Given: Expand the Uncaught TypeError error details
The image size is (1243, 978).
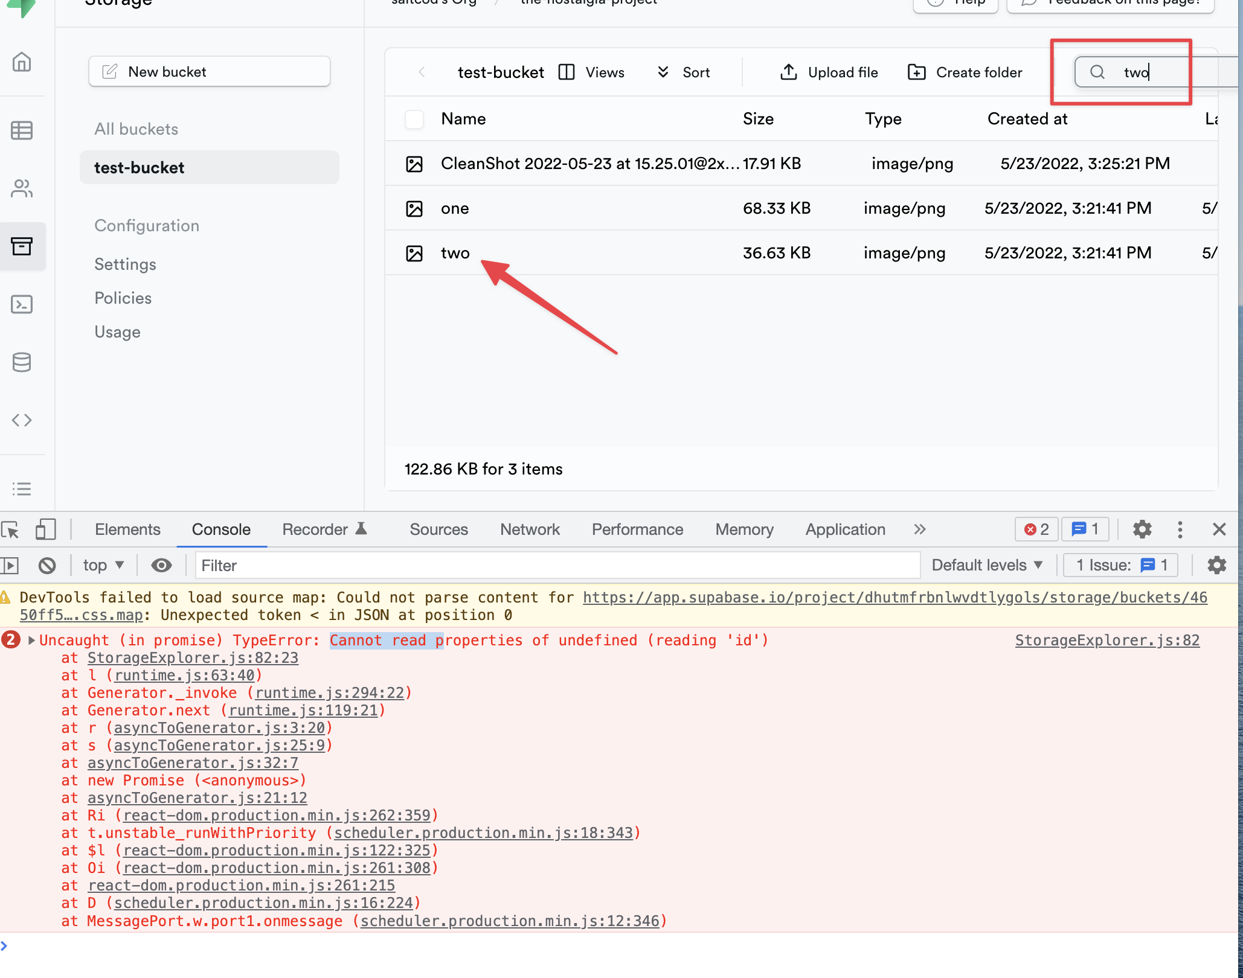Looking at the screenshot, I should click(30, 640).
